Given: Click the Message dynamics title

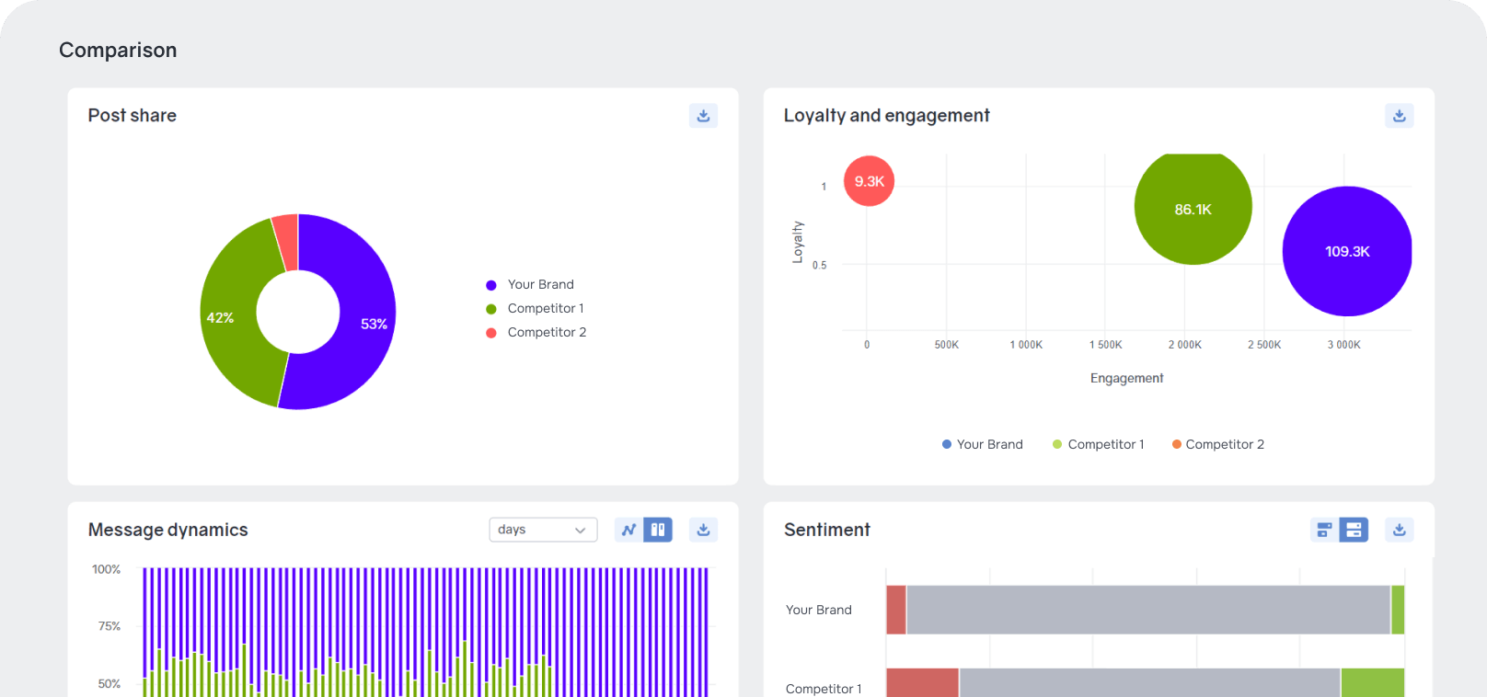Looking at the screenshot, I should (167, 530).
